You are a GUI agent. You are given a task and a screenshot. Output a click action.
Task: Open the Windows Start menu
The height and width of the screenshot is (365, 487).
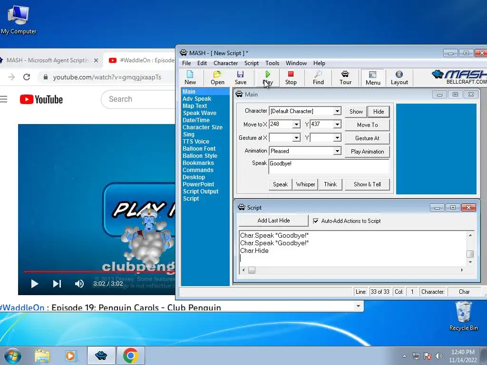pos(13,355)
